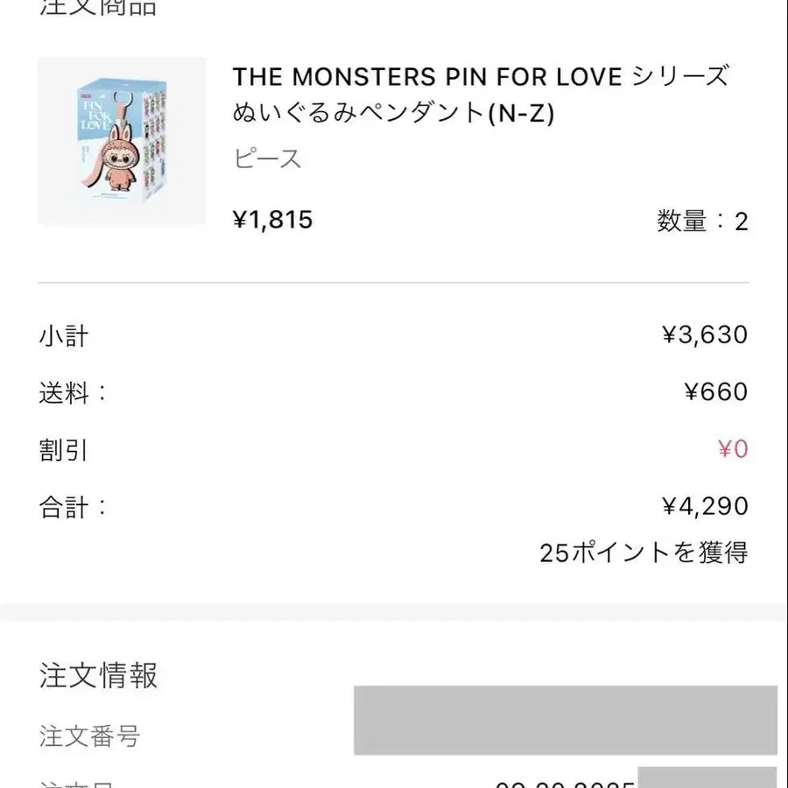Select the 割引 discount label

click(x=63, y=450)
